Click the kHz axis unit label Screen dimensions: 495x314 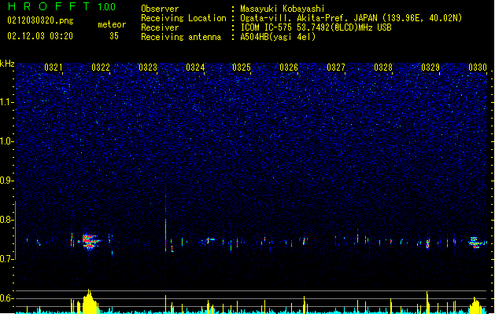7,64
